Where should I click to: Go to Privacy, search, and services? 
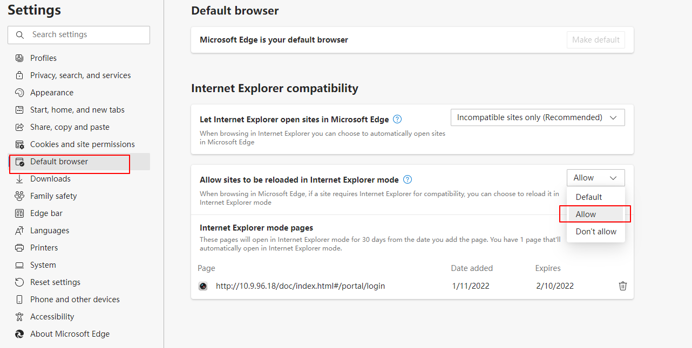79,75
